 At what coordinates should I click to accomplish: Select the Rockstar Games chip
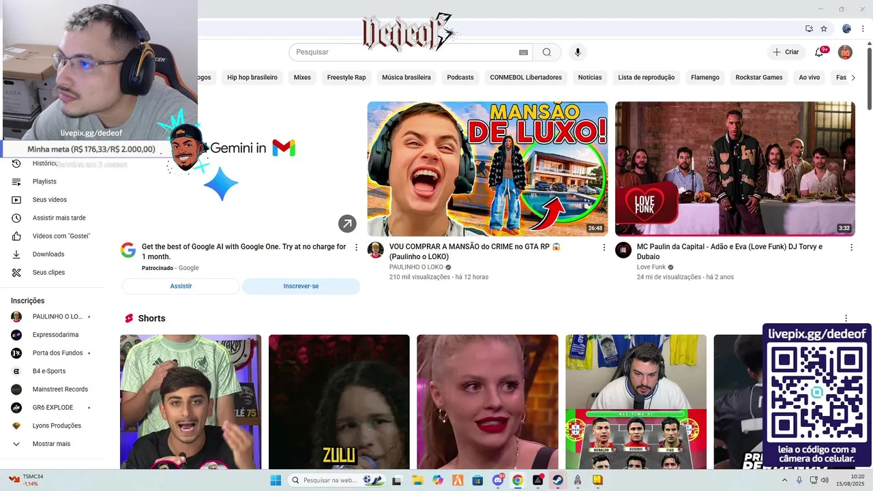tap(759, 78)
